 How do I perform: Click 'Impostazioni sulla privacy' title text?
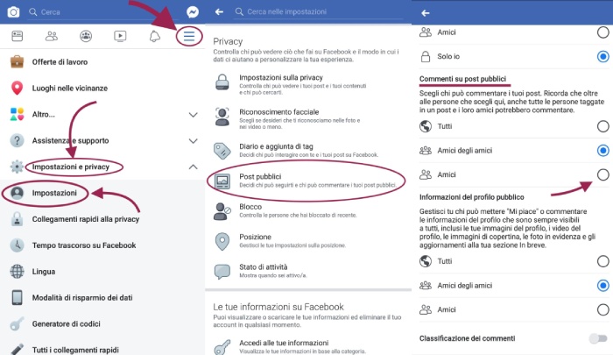(281, 77)
